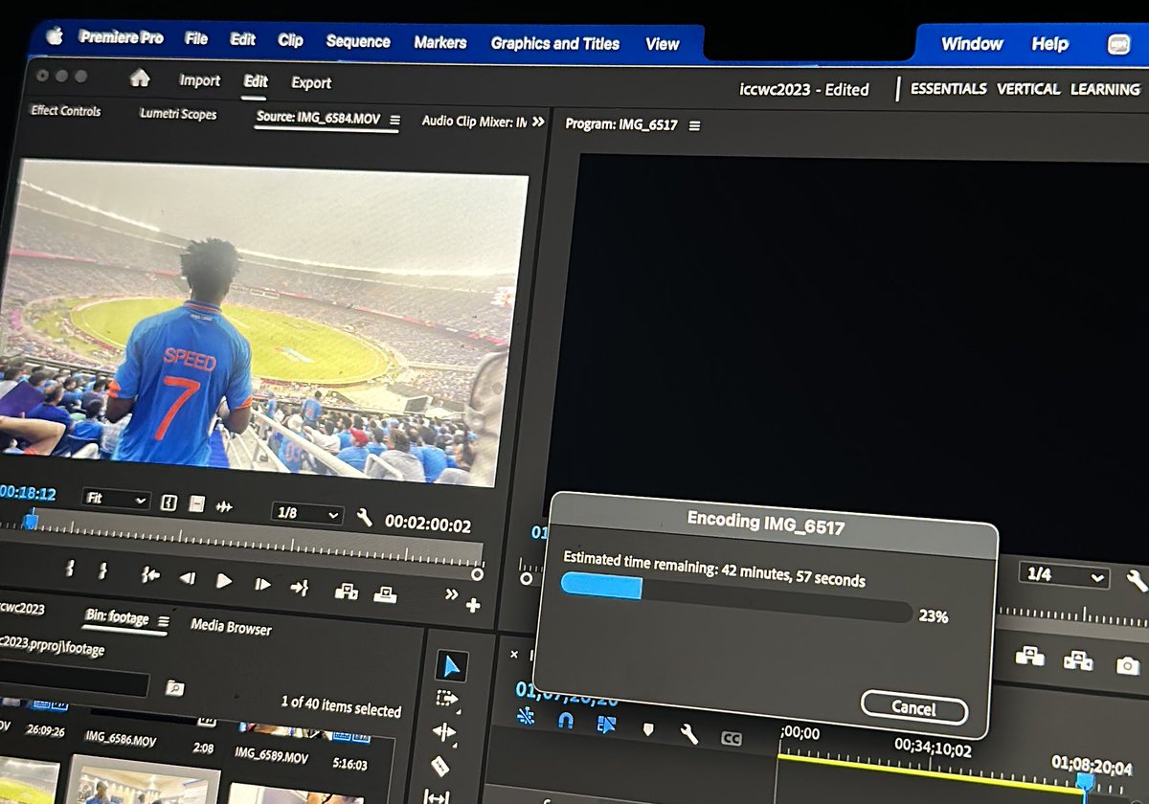Viewport: 1149px width, 804px height.
Task: Toggle Snap magnet in timeline
Action: coord(565,720)
